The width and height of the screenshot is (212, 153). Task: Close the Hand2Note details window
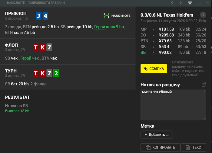click(207, 3)
